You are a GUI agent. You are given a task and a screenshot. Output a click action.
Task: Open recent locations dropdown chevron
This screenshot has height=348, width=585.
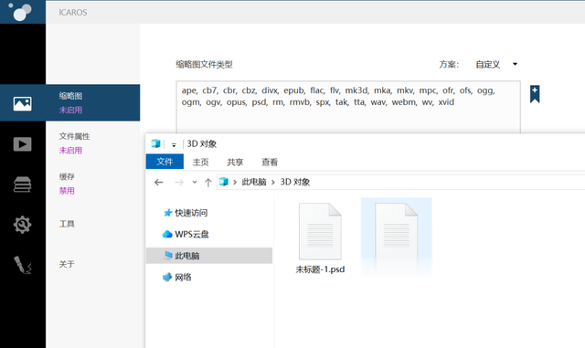pyautogui.click(x=195, y=182)
